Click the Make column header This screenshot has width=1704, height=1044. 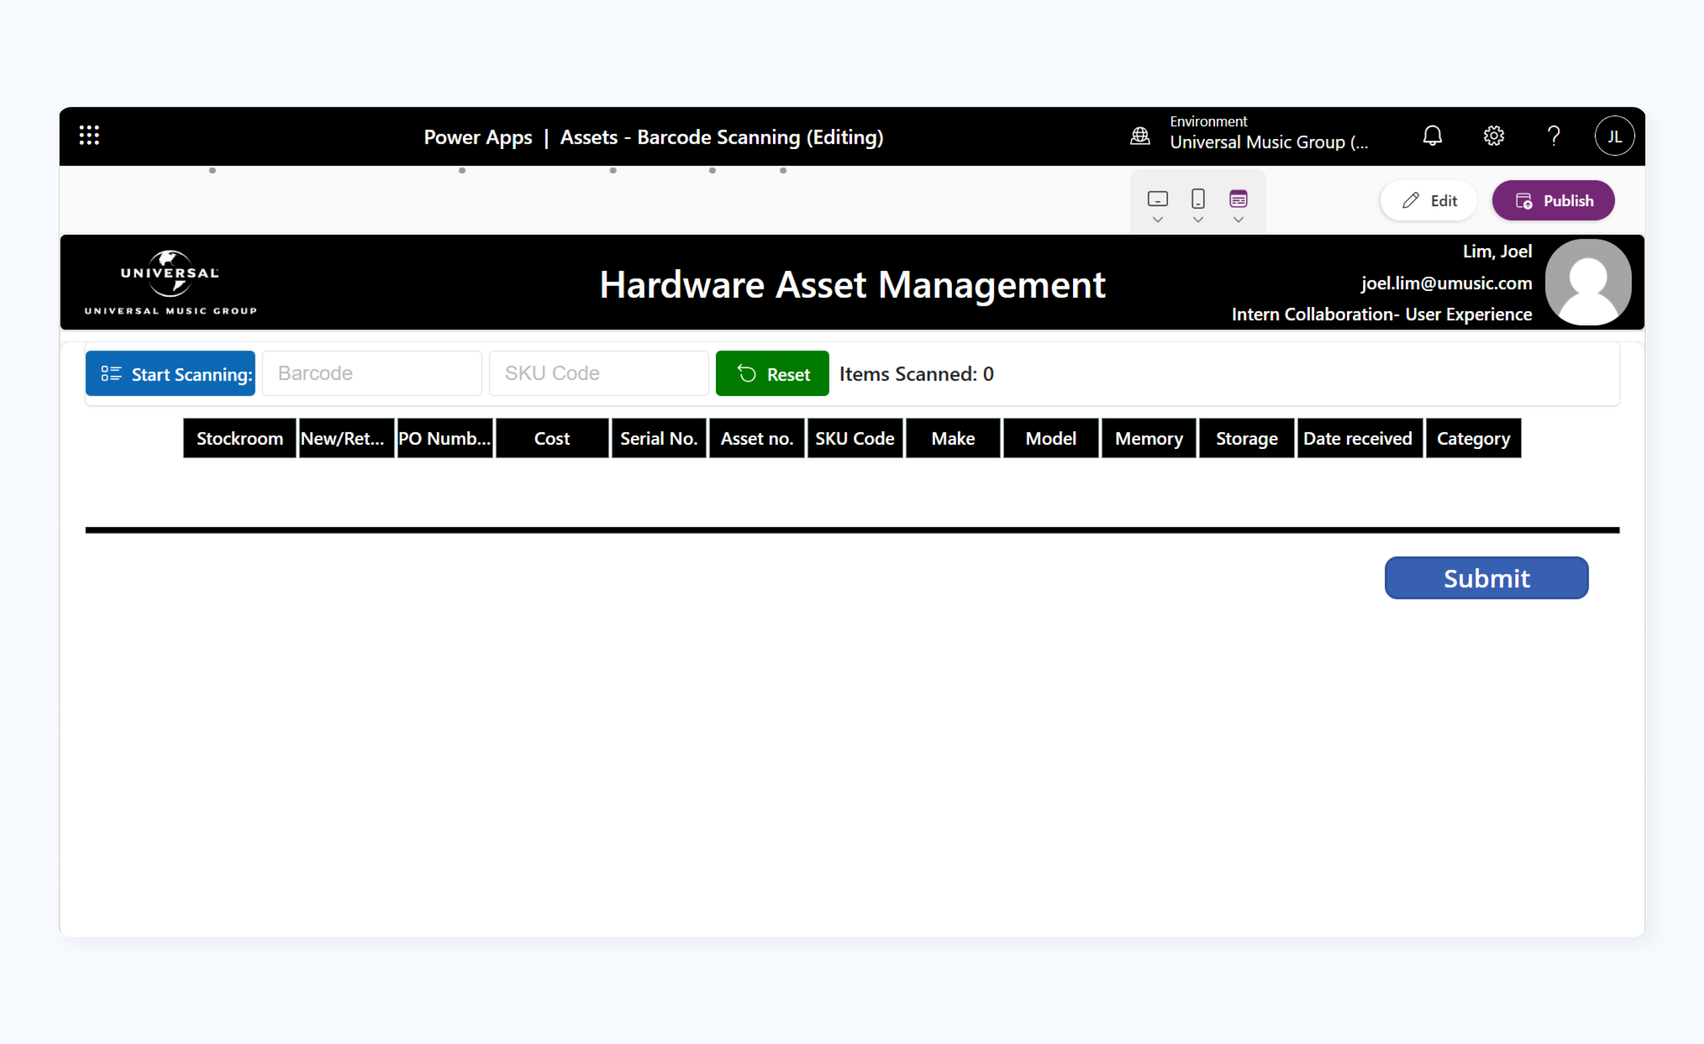point(953,438)
